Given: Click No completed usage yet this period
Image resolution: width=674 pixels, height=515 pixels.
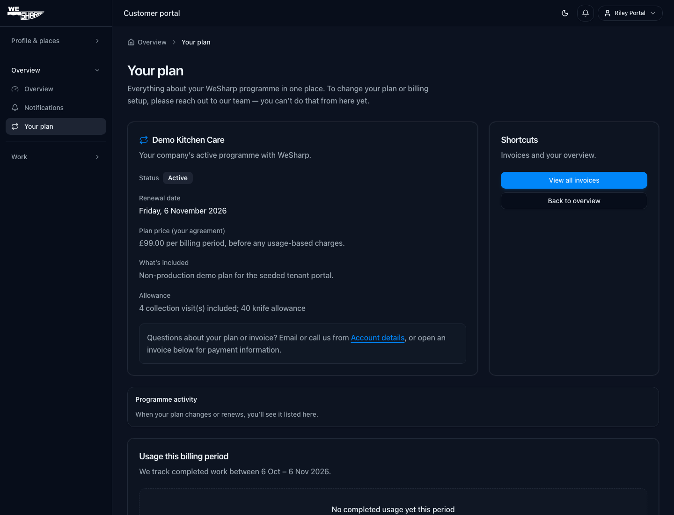Looking at the screenshot, I should (393, 509).
